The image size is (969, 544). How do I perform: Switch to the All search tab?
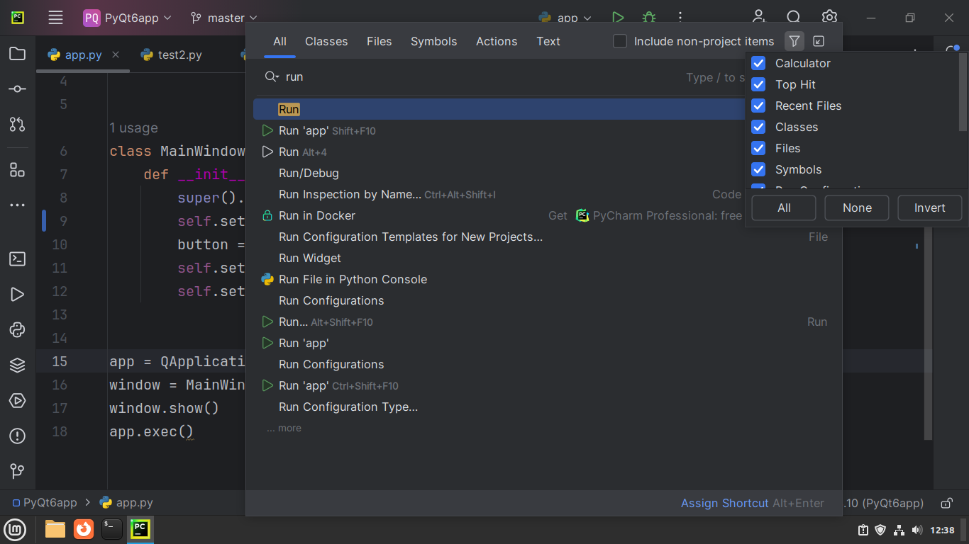[280, 41]
